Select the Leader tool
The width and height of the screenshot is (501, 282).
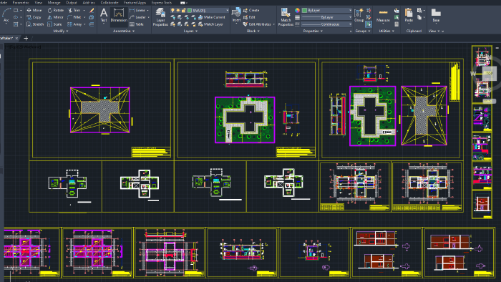(x=137, y=17)
